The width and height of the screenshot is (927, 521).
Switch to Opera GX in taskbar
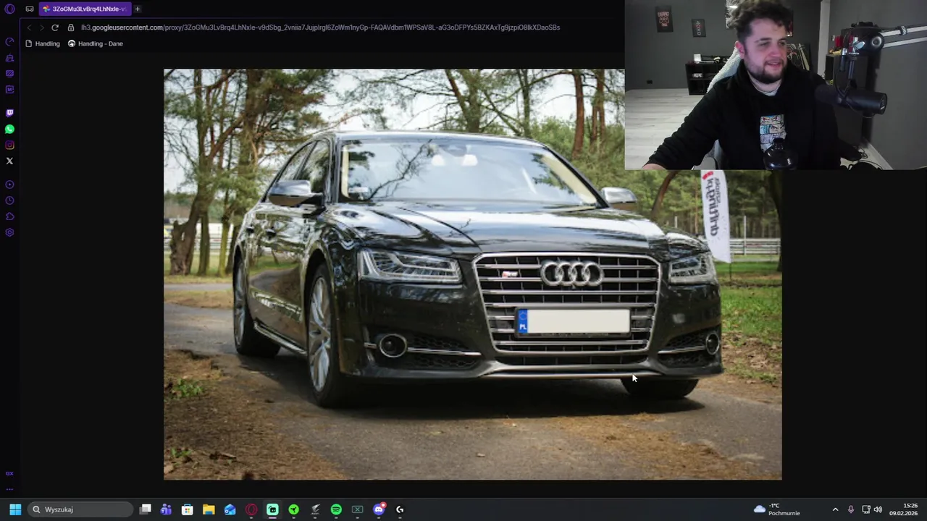[251, 509]
